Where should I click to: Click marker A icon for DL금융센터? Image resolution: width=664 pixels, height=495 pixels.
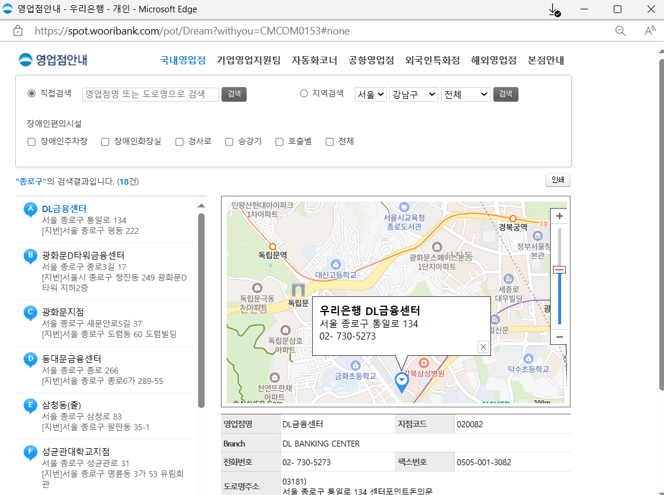[30, 210]
